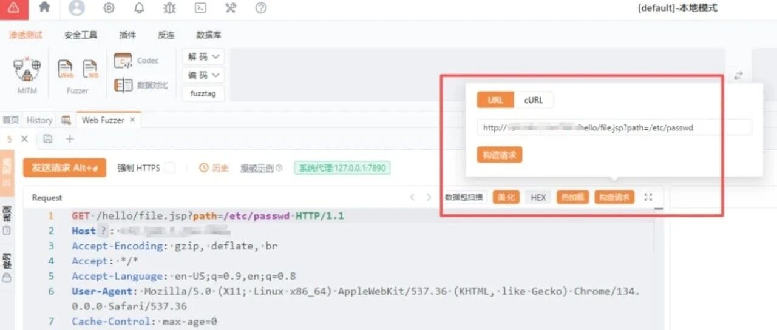Click the red warning triangle icon
This screenshot has width=777, height=330.
(13, 8)
